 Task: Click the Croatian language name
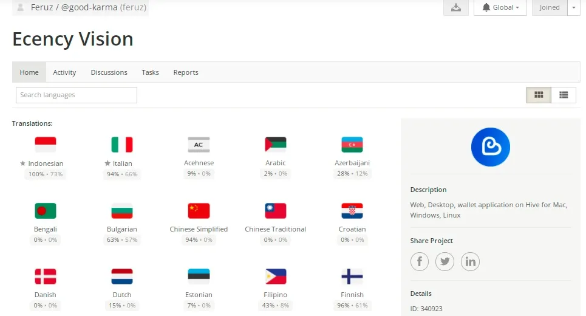(352, 229)
